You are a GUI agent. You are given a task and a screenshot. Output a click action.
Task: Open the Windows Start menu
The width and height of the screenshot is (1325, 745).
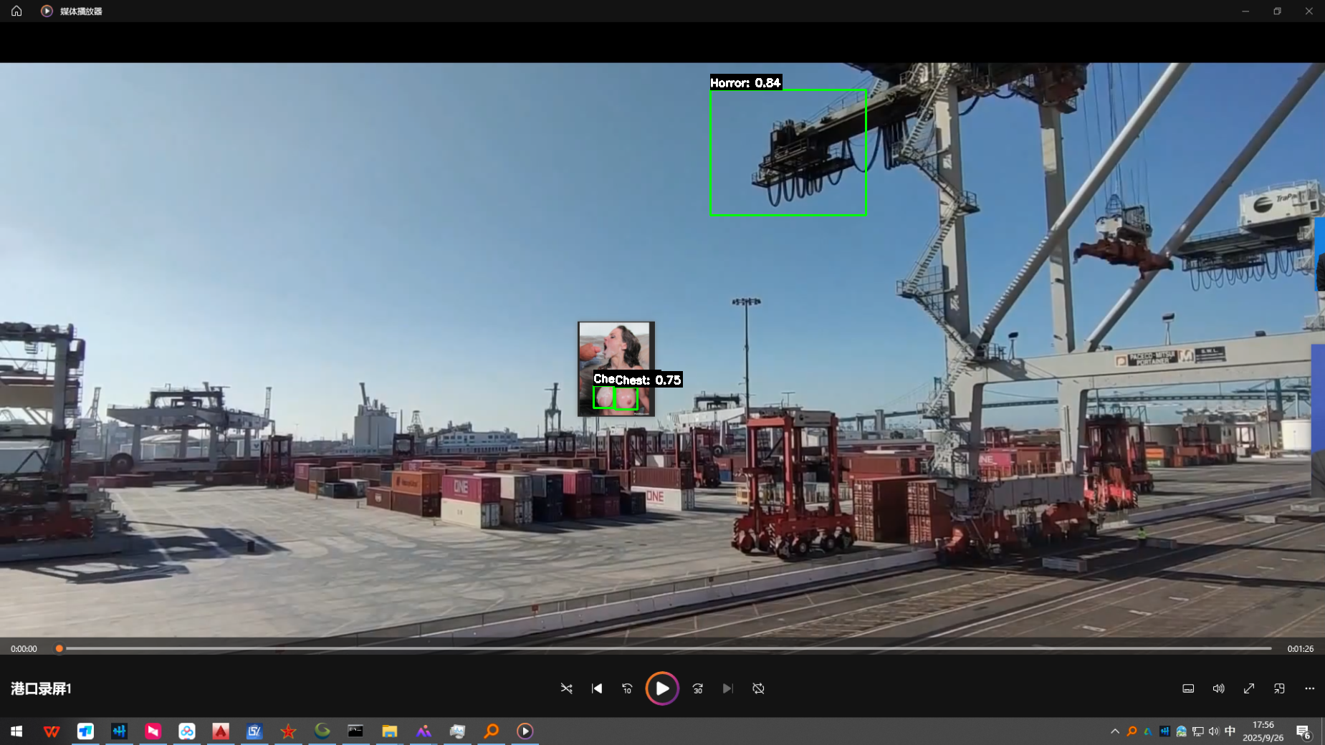(x=16, y=731)
